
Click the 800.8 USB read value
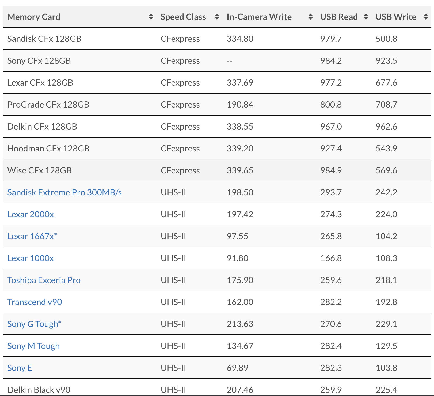(331, 105)
